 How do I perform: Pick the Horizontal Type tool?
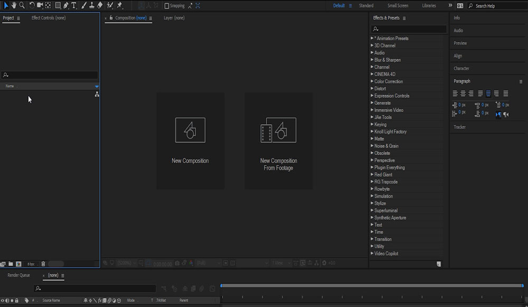coord(73,5)
